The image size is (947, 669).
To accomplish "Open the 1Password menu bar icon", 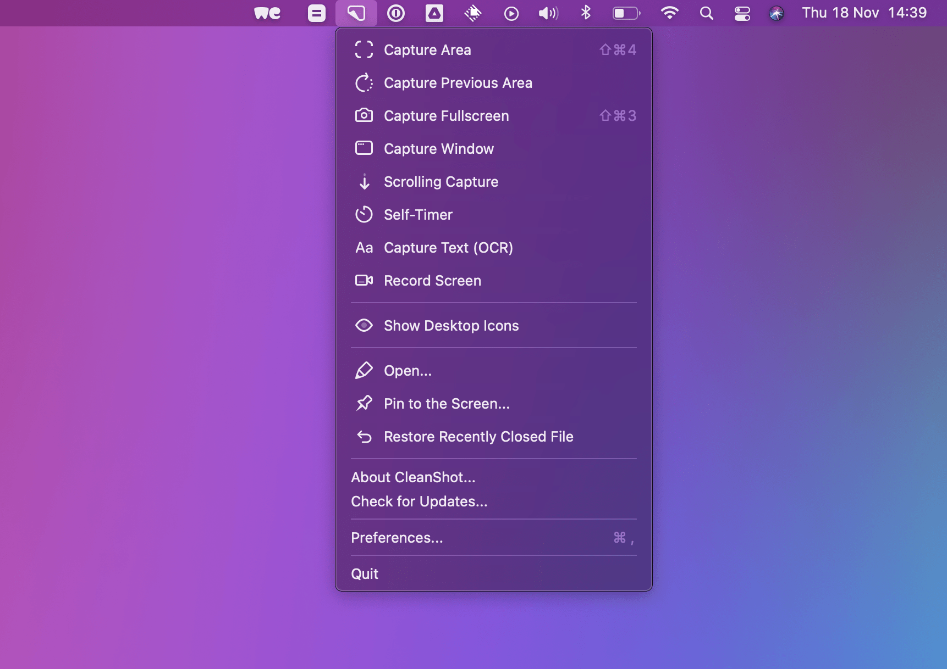I will click(x=396, y=13).
